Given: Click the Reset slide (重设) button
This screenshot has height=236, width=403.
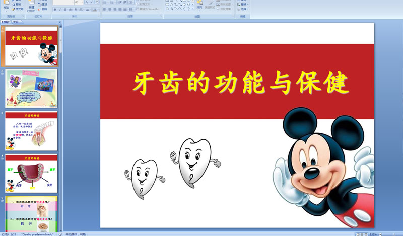Looking at the screenshot, I should pos(43,5).
